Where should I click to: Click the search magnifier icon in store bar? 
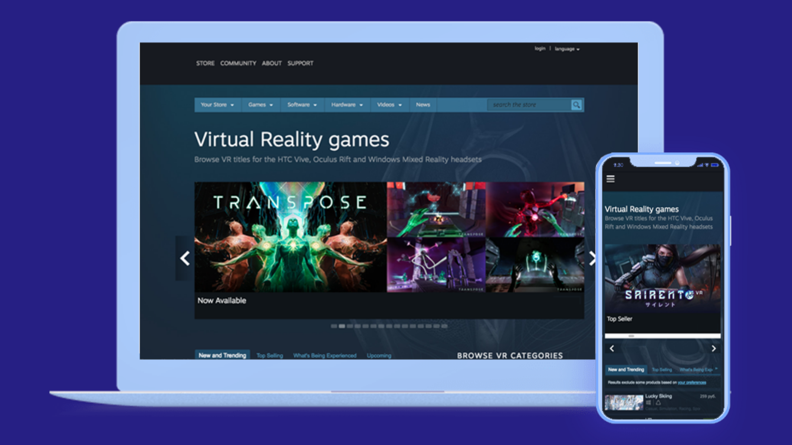click(x=576, y=105)
